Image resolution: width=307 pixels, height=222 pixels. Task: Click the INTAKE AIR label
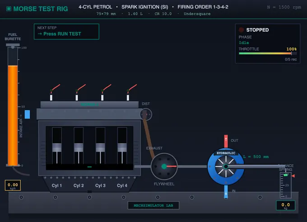[x=21, y=126]
